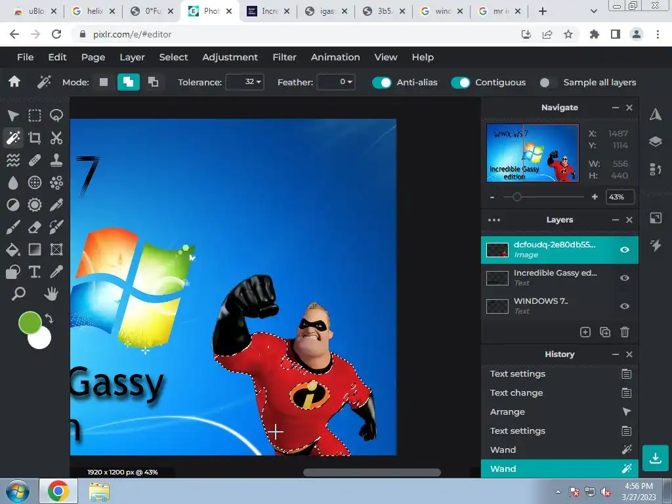Image resolution: width=672 pixels, height=504 pixels.
Task: Set wand mode to add selection
Action: point(129,82)
